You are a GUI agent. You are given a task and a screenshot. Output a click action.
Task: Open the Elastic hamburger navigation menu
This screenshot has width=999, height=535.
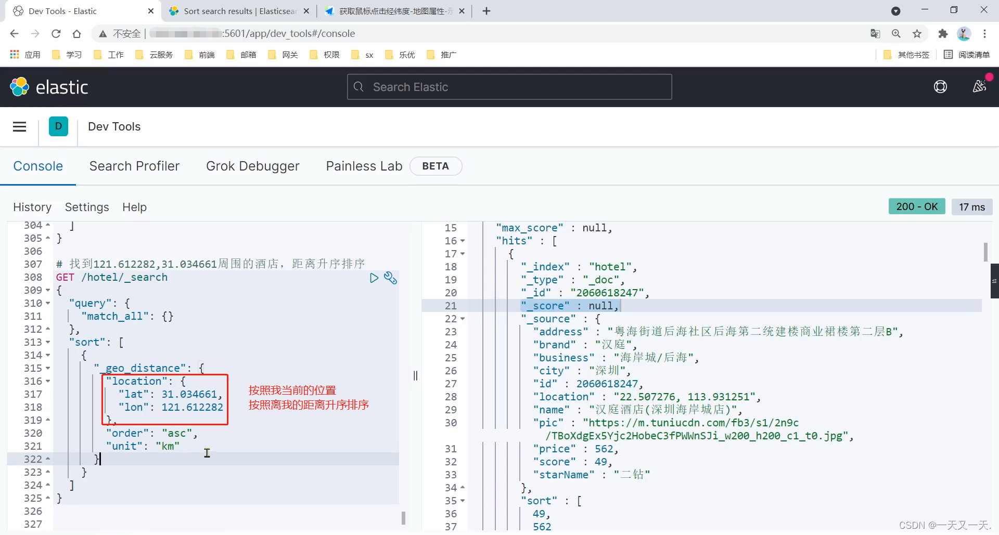click(x=19, y=126)
